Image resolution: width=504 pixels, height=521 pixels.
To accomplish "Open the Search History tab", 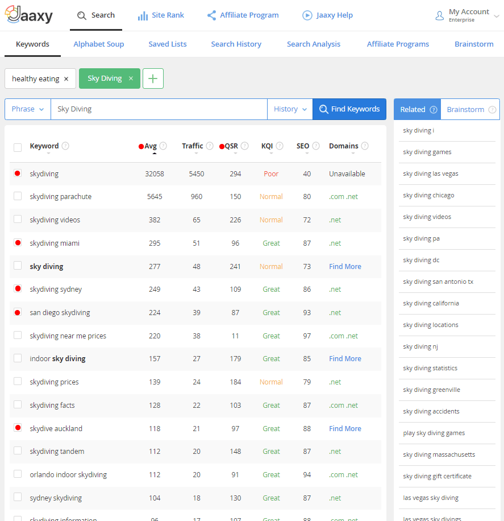I will [236, 44].
